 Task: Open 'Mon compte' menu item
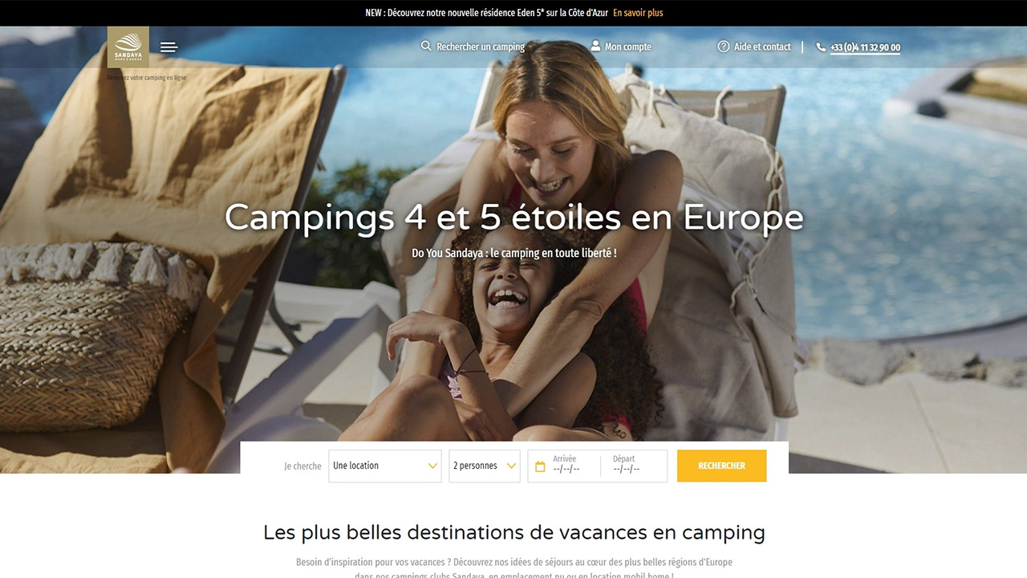pyautogui.click(x=628, y=47)
